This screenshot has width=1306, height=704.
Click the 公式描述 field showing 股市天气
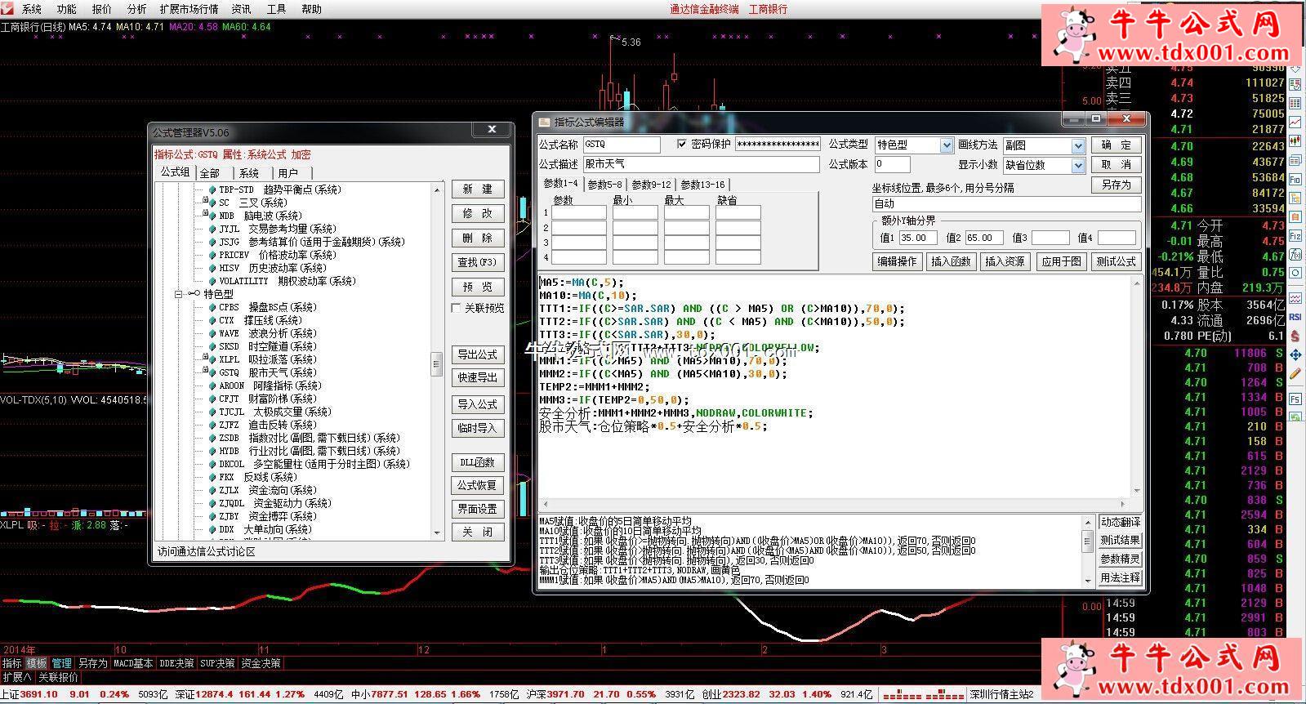(701, 164)
